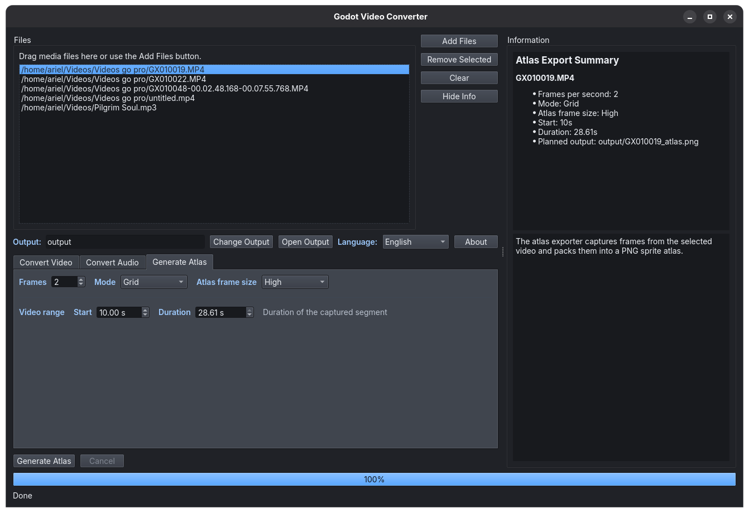The image size is (749, 513).
Task: Select Pilgrim Soul.mp3 in the file list
Action: click(214, 108)
